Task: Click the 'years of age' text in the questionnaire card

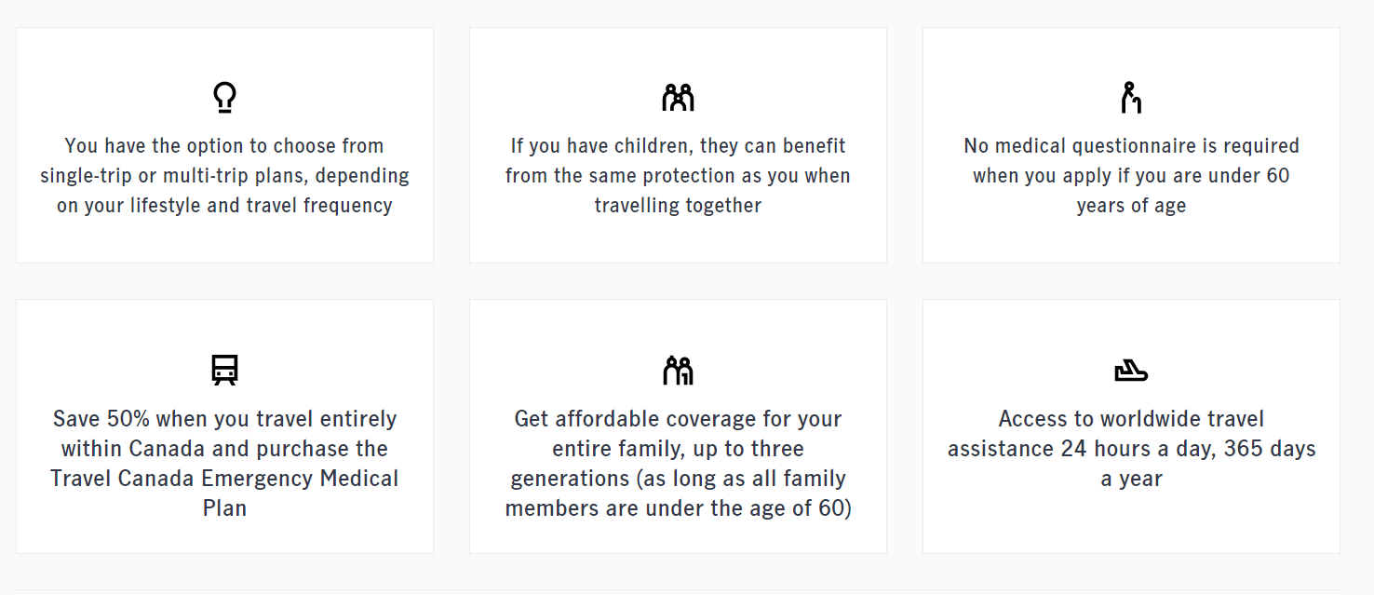Action: coord(1131,206)
